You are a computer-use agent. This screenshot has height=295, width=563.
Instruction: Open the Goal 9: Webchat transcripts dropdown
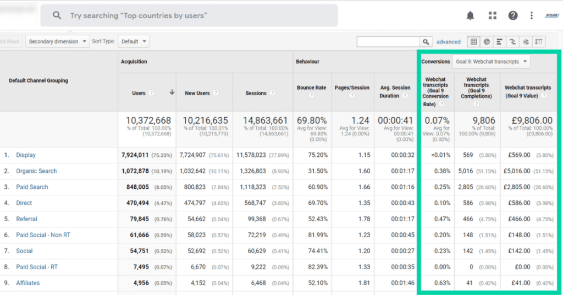(x=491, y=62)
